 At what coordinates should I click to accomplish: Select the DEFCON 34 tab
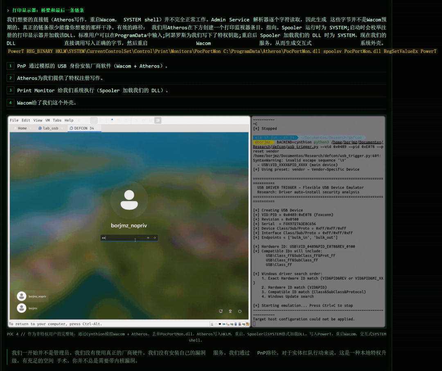pyautogui.click(x=84, y=128)
